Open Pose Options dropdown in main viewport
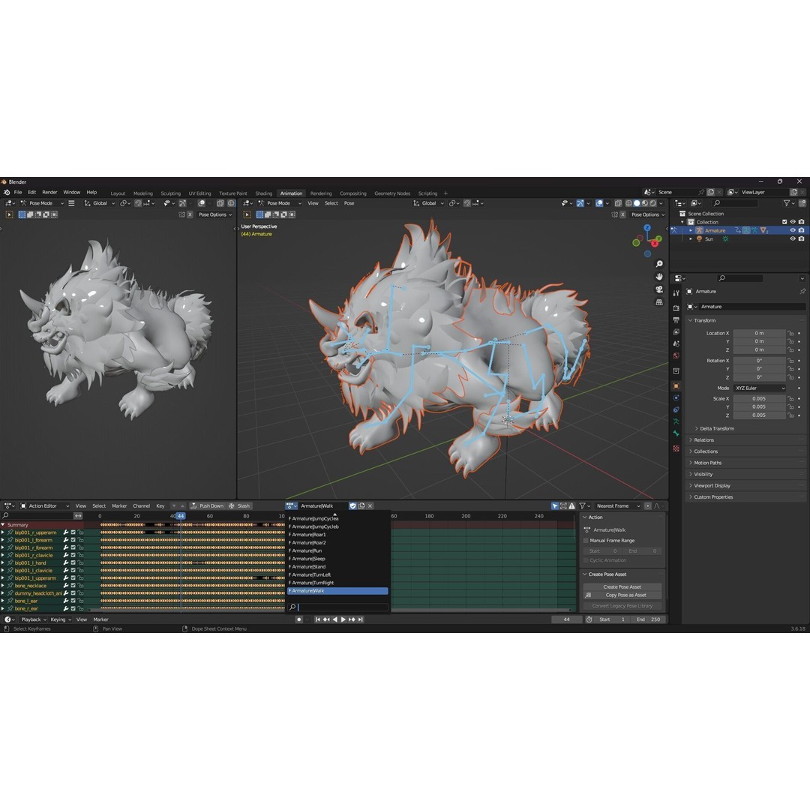 pyautogui.click(x=648, y=214)
